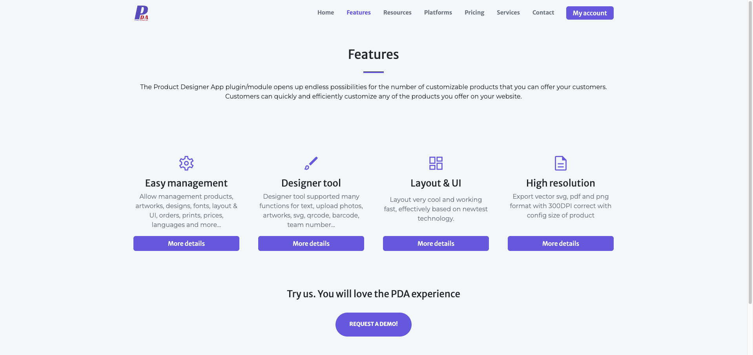Click the document icon above High resolution
The width and height of the screenshot is (753, 355).
click(560, 163)
